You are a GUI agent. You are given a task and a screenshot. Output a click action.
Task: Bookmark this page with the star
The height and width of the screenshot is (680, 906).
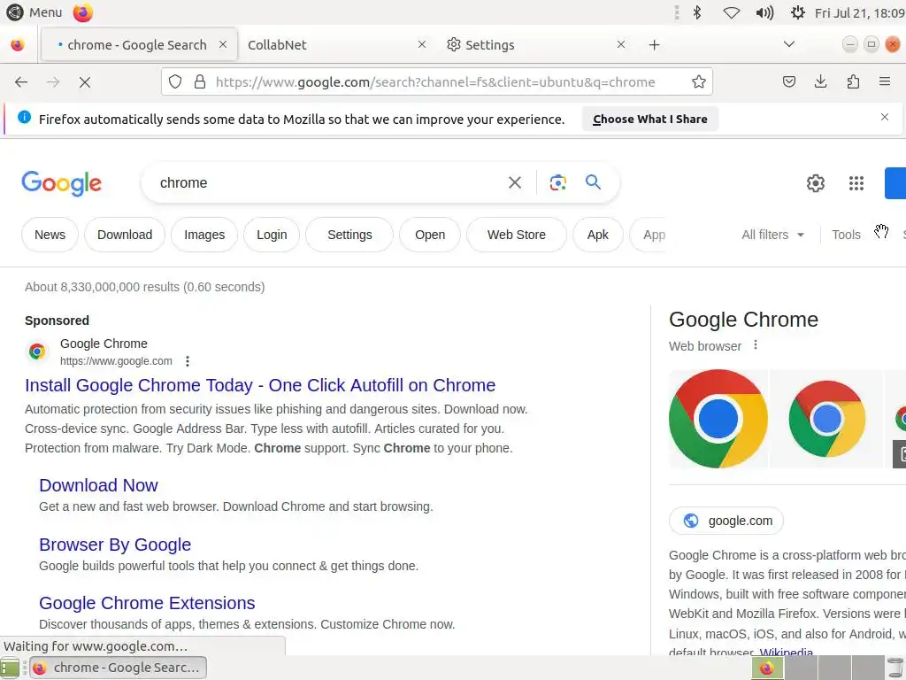coord(699,82)
